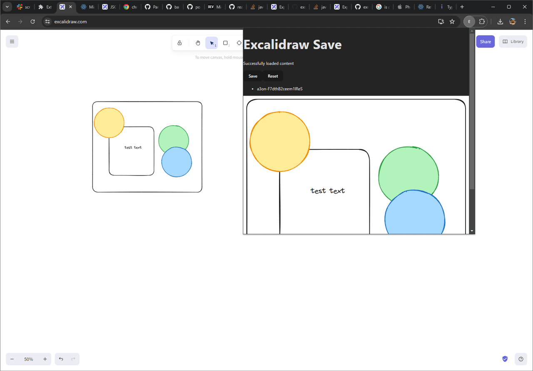Viewport: 533px width, 371px height.
Task: Click the encryption shield icon
Action: [x=505, y=359]
